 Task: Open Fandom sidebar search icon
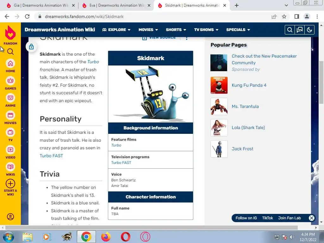[10, 52]
